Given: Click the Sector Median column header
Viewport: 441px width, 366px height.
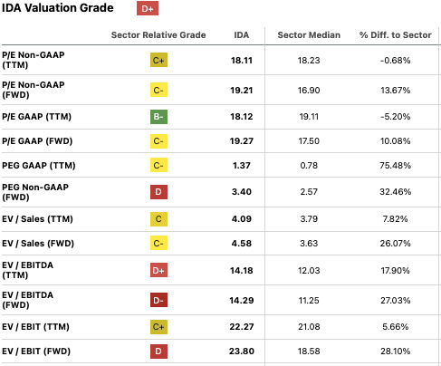Looking at the screenshot, I should (x=309, y=35).
